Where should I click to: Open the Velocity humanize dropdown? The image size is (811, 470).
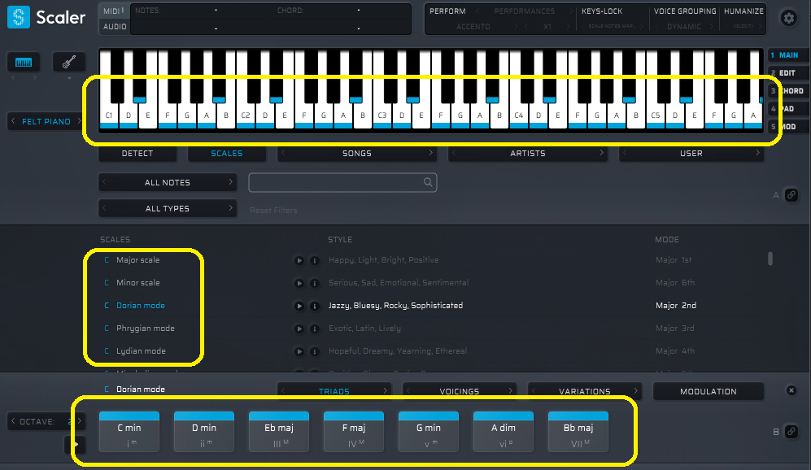(x=743, y=26)
